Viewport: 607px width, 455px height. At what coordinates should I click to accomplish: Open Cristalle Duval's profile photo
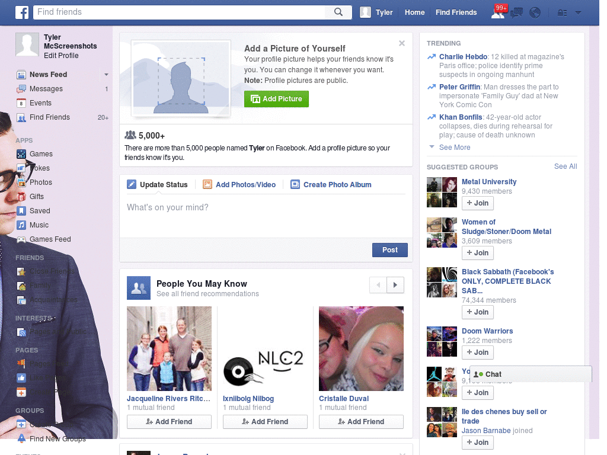coord(361,348)
